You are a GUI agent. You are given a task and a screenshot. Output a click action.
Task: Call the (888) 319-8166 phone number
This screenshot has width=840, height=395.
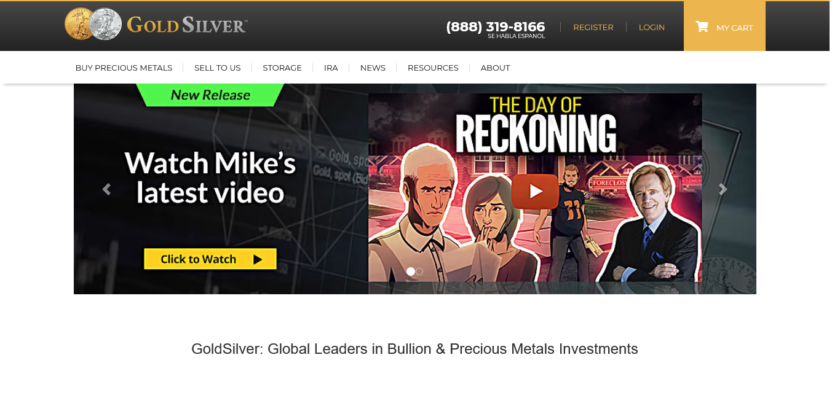pyautogui.click(x=496, y=26)
